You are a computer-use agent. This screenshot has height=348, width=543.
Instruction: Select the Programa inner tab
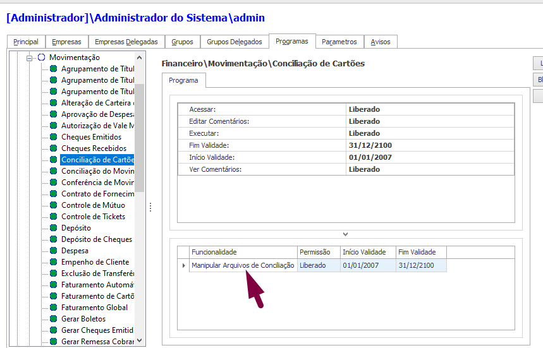pyautogui.click(x=183, y=81)
